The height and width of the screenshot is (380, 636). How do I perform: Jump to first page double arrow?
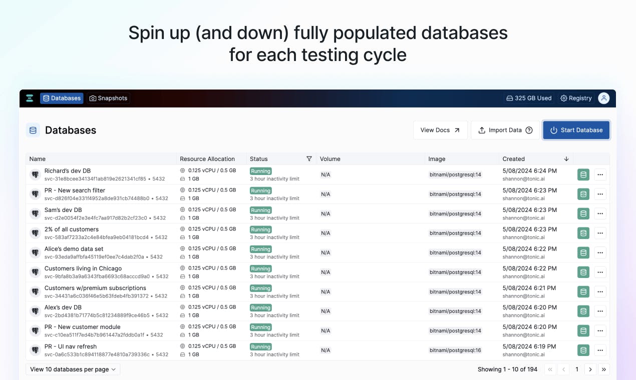[550, 369]
